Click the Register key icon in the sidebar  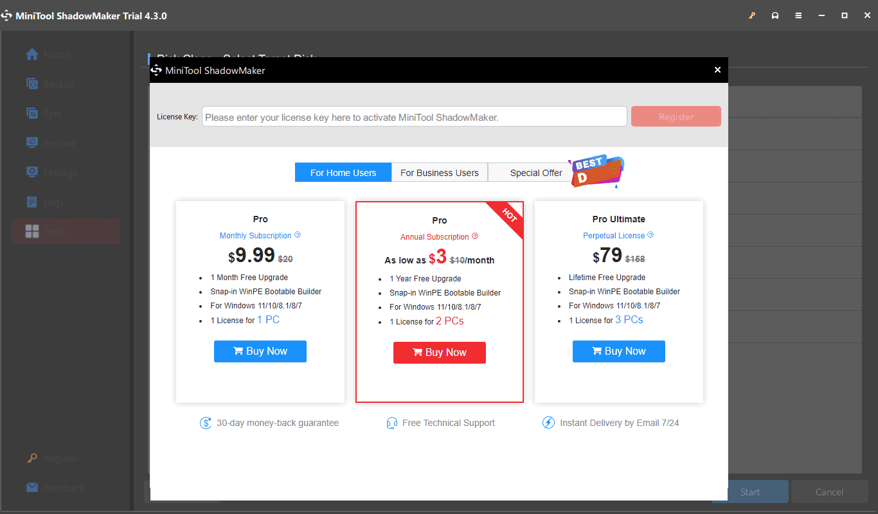coord(32,459)
